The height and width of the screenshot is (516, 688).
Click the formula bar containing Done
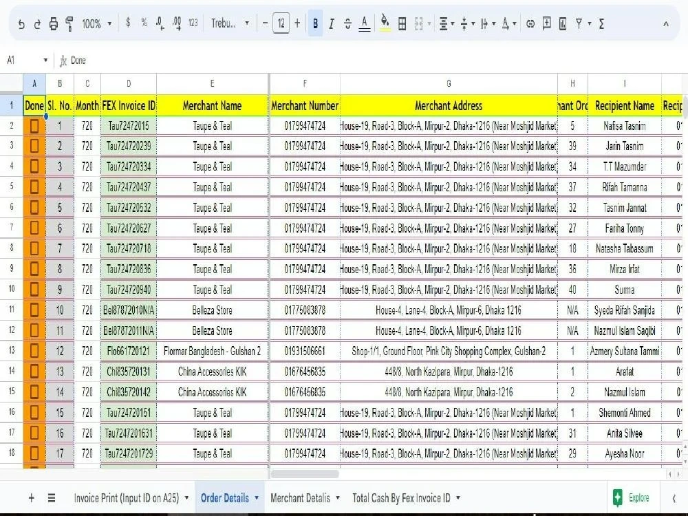[377, 61]
